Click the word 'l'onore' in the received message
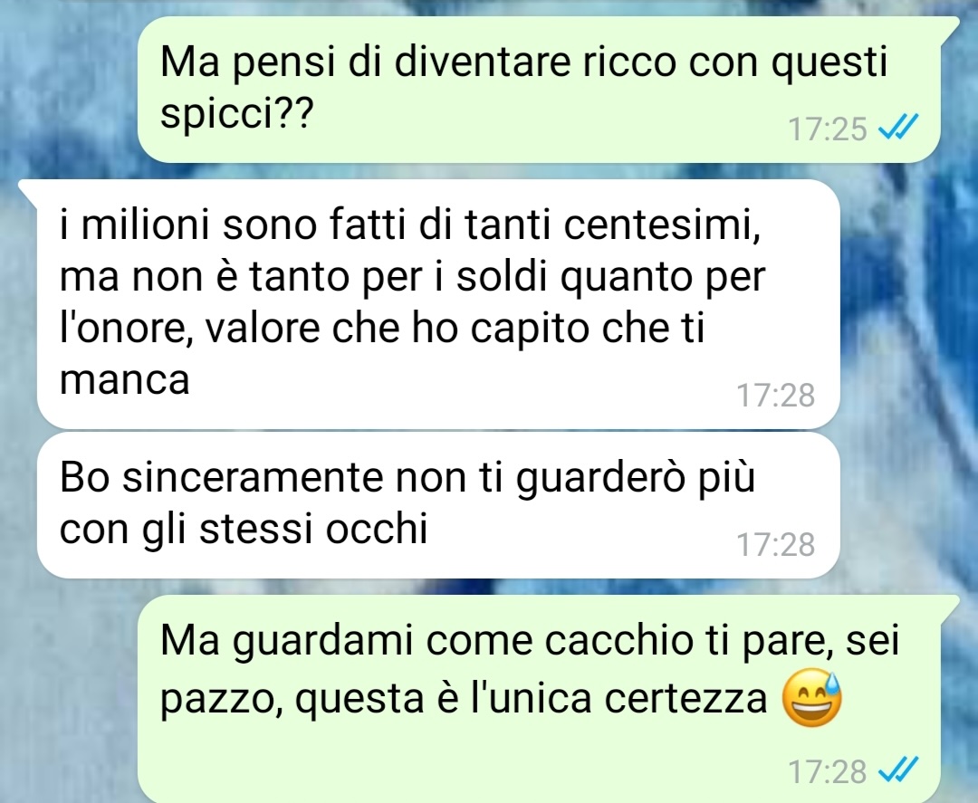Image resolution: width=978 pixels, height=803 pixels. coord(126,329)
